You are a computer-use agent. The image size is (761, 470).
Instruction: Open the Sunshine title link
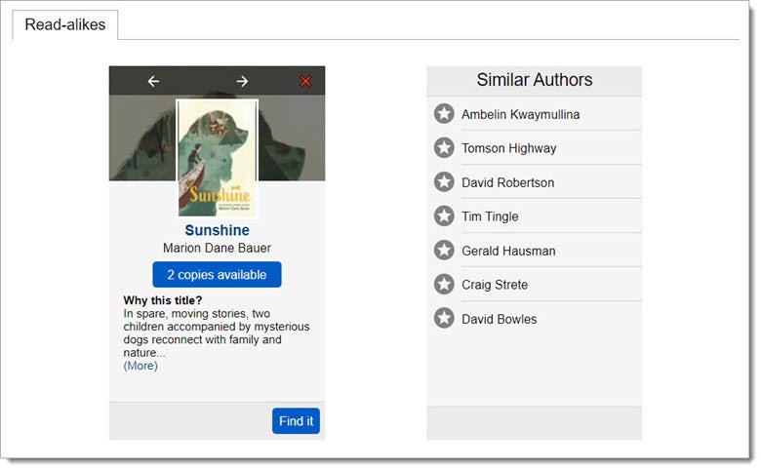(x=217, y=230)
